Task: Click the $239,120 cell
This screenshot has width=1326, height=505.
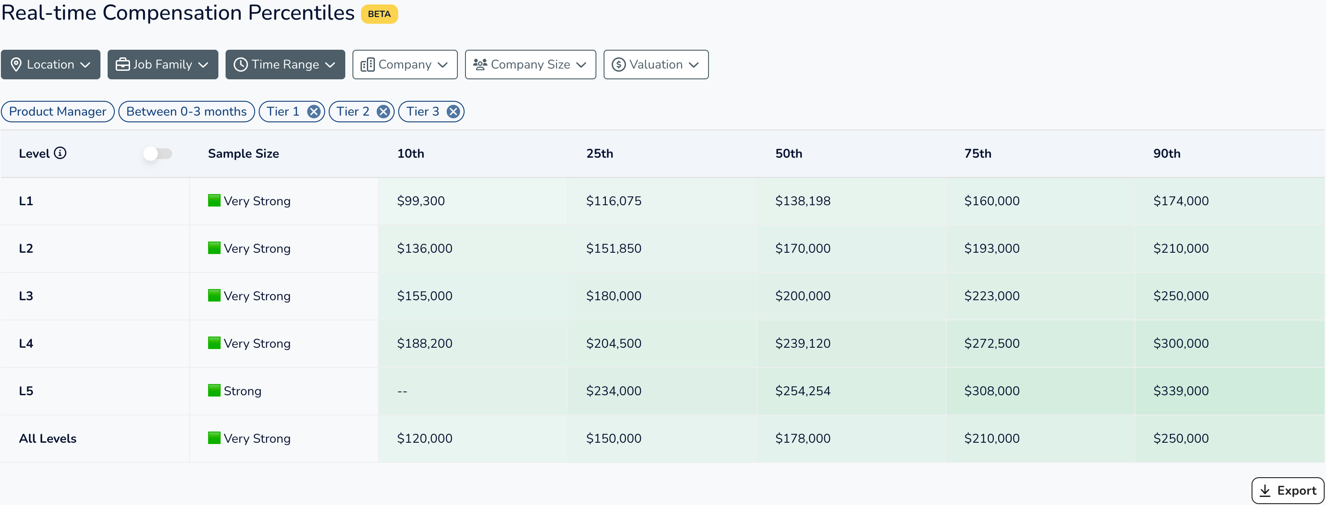Action: (851, 344)
